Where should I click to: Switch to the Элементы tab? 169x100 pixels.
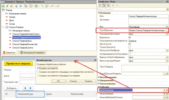(9, 53)
